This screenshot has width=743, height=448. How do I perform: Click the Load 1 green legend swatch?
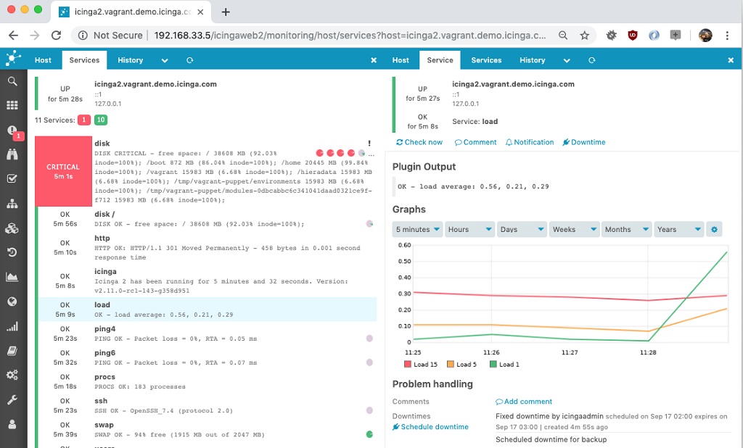coord(493,364)
